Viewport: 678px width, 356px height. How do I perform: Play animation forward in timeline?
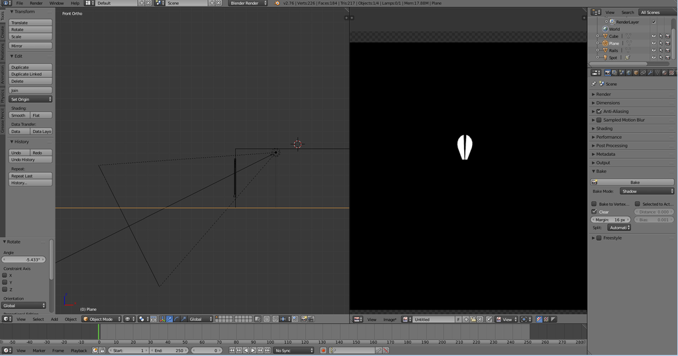coord(253,351)
